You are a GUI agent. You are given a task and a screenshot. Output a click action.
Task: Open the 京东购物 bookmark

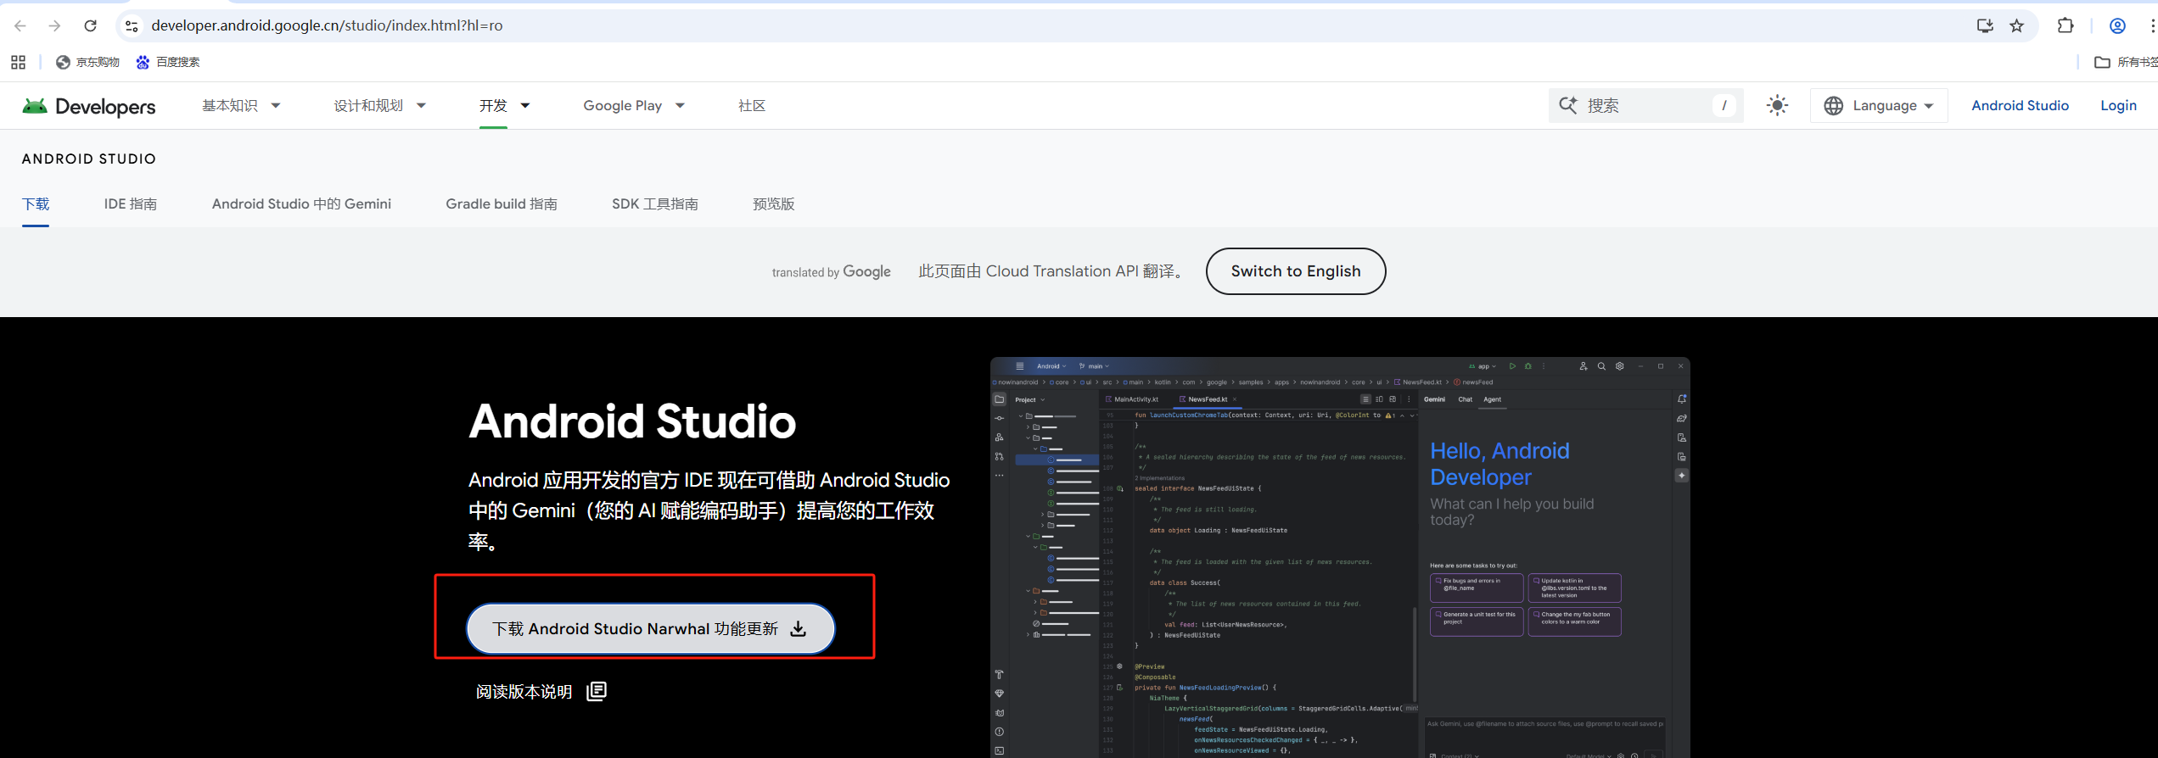point(87,62)
